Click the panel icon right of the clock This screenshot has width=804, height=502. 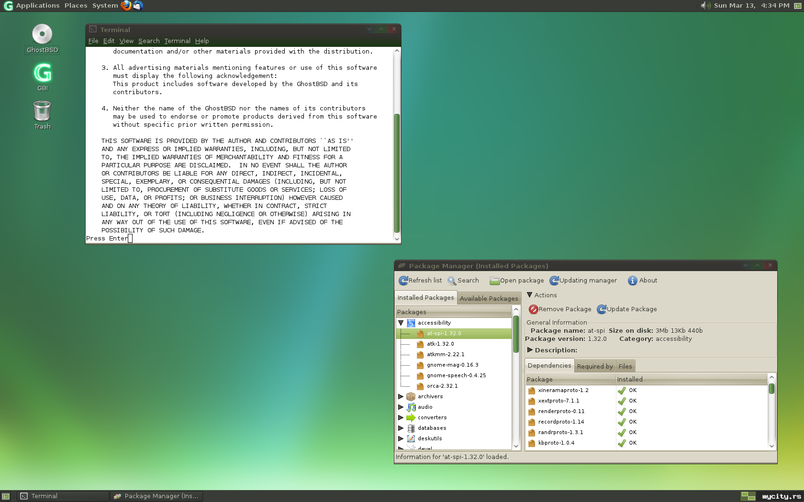click(x=797, y=6)
